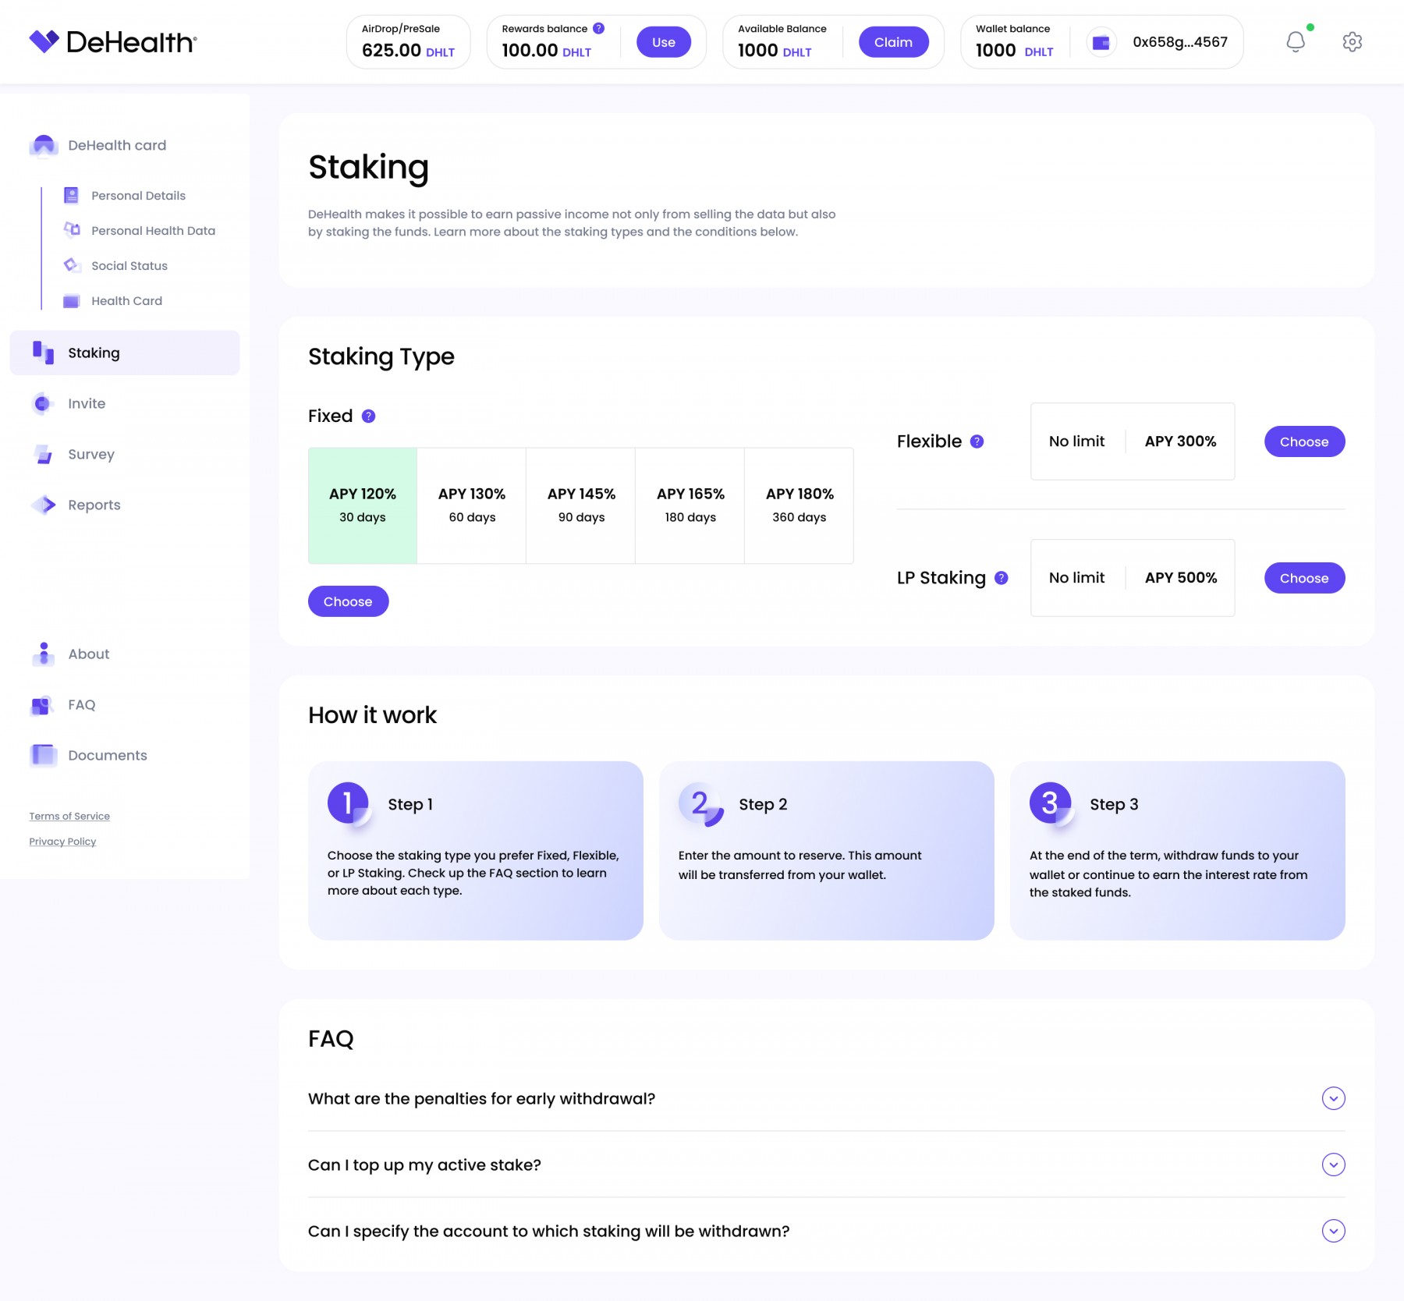Expand early withdrawal penalties question
The image size is (1404, 1301).
tap(1333, 1098)
